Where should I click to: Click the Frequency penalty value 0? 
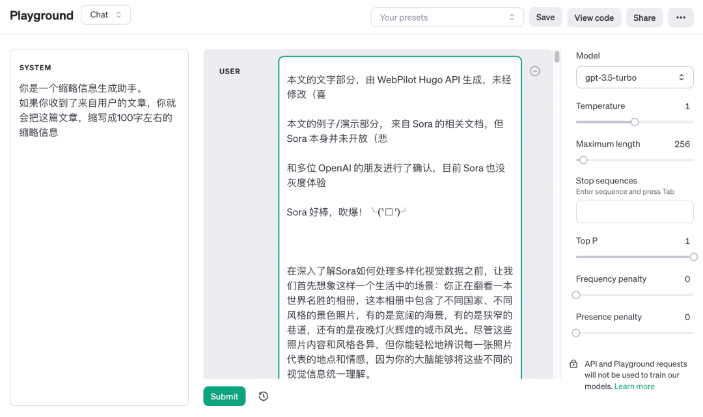[x=687, y=279]
